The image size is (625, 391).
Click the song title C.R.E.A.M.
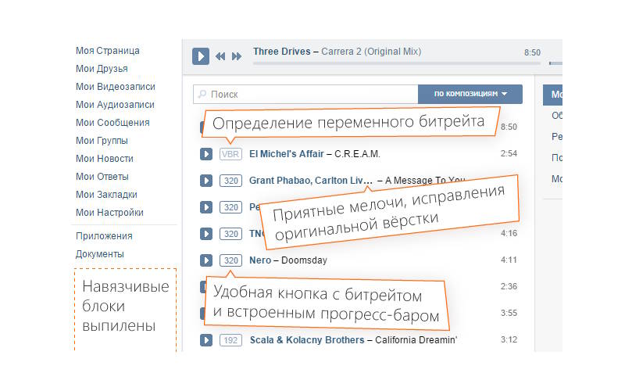(x=357, y=154)
